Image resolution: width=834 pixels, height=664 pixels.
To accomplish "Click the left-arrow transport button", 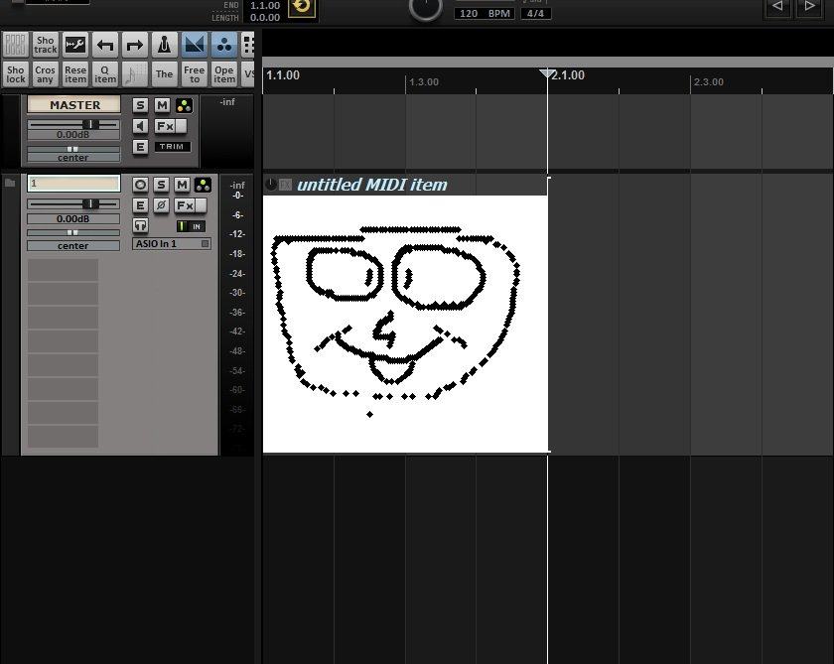I will pyautogui.click(x=777, y=7).
